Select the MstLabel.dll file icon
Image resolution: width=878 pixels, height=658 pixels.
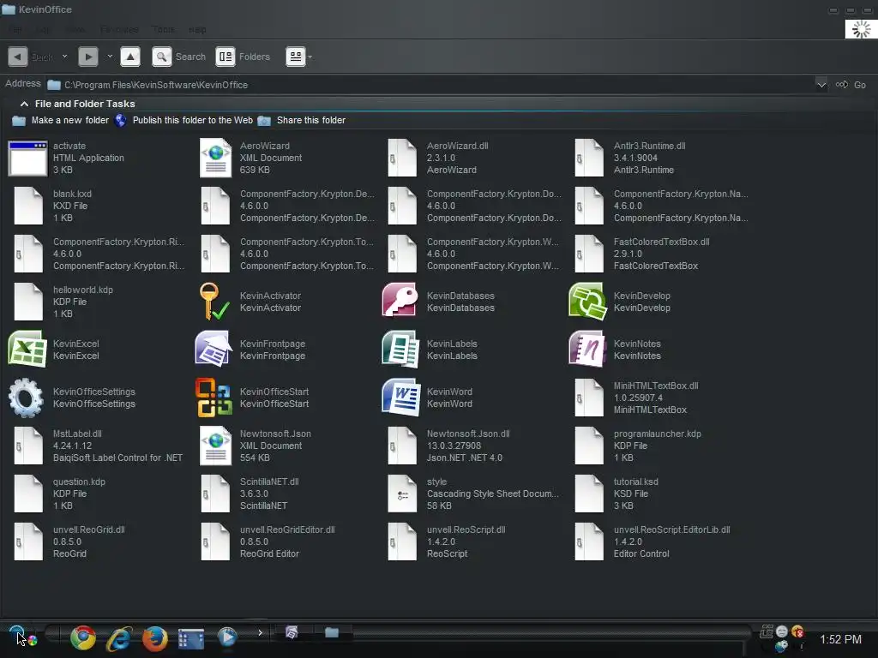[x=28, y=446]
